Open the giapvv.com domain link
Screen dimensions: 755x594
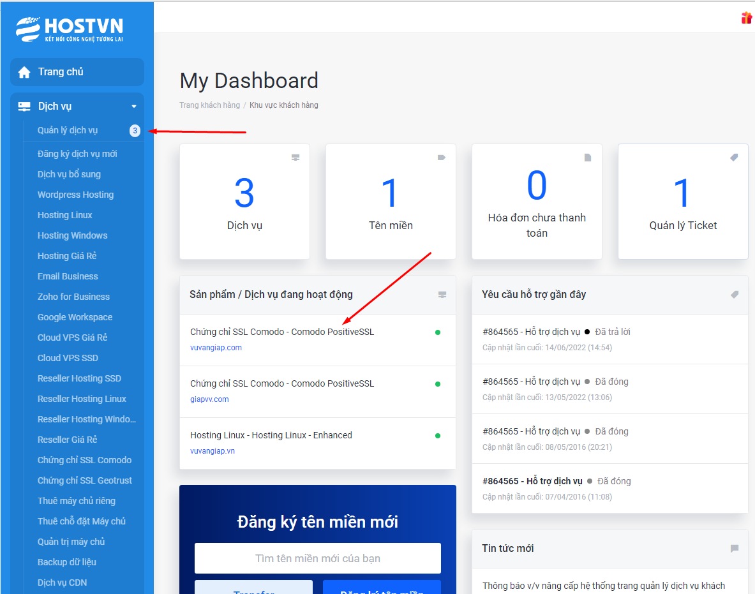pos(209,399)
